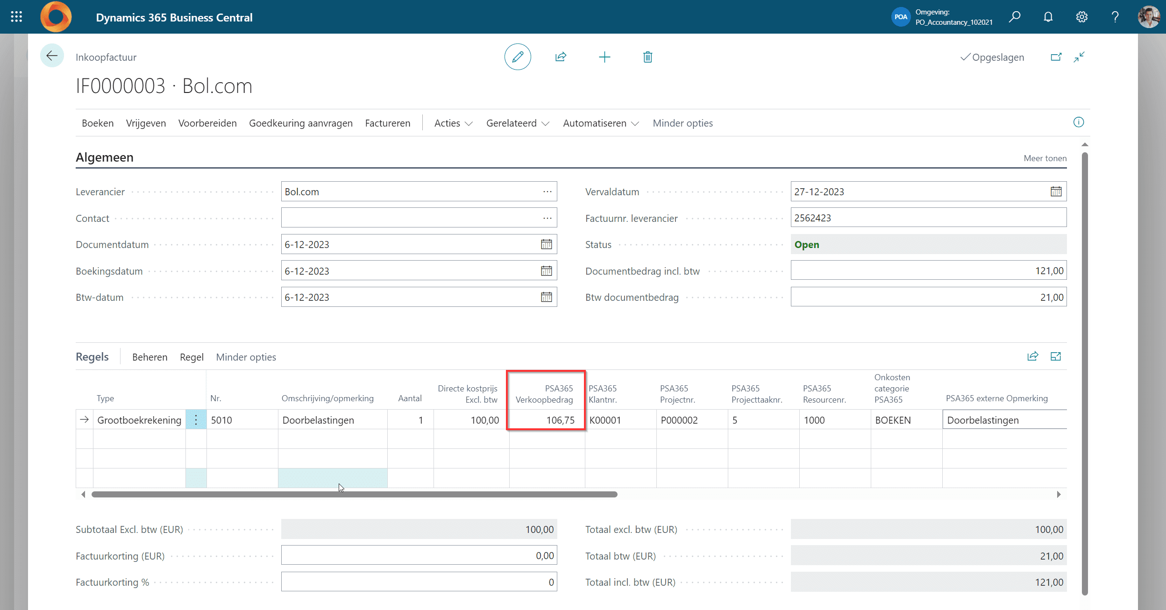Select the Projectnr. cell P000002
This screenshot has height=610, width=1166.
[692, 420]
